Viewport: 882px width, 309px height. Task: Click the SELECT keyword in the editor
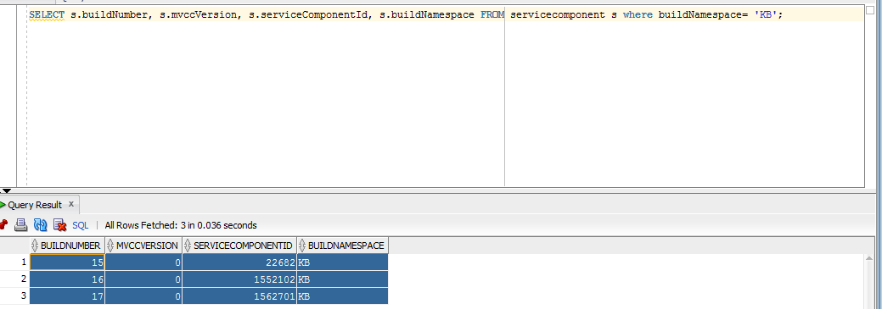[47, 15]
